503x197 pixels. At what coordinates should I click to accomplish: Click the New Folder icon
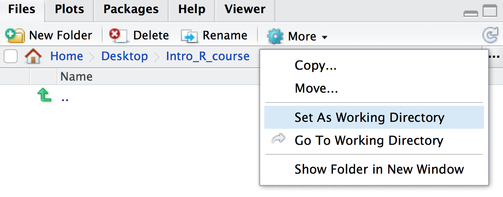coord(15,35)
